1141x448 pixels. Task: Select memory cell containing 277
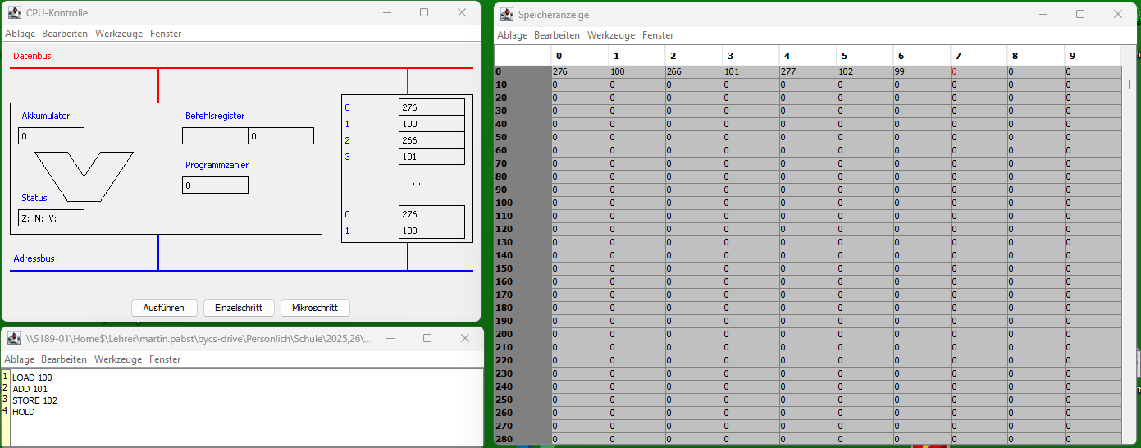[x=807, y=72]
